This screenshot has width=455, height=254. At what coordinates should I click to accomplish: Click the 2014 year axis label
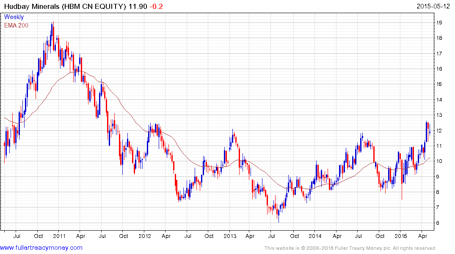315,236
